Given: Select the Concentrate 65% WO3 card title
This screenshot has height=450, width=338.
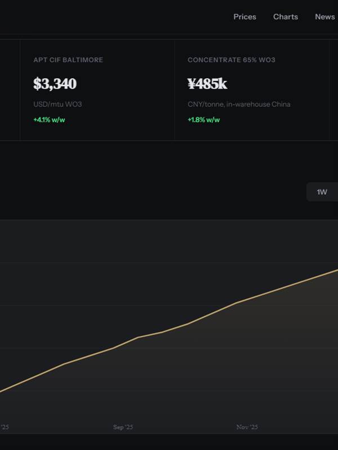Looking at the screenshot, I should tap(232, 60).
